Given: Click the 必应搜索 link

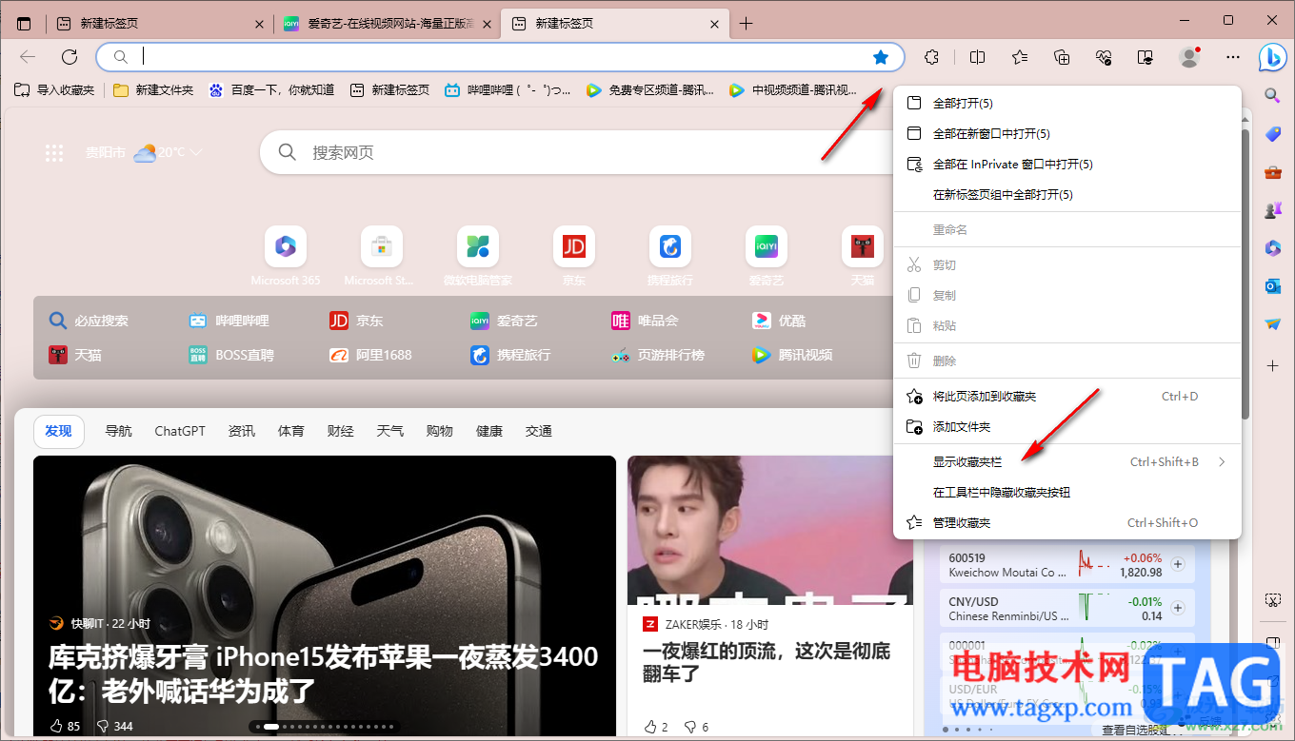Looking at the screenshot, I should point(90,321).
